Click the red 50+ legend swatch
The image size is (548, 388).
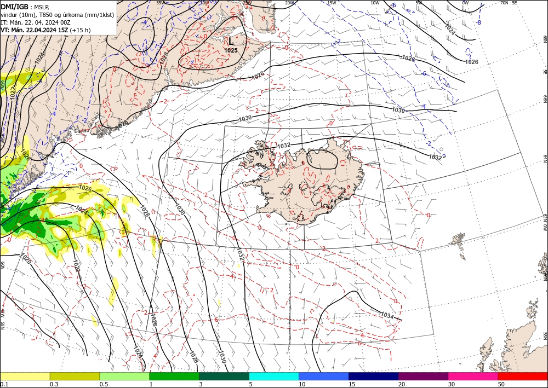[x=523, y=376]
